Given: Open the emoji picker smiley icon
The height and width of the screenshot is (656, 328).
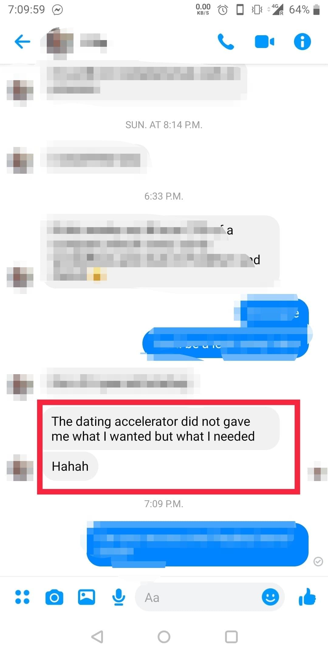Looking at the screenshot, I should point(270,597).
